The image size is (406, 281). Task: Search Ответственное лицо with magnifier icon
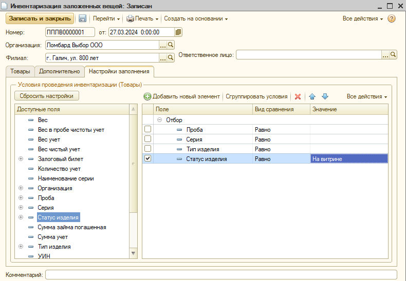point(393,55)
